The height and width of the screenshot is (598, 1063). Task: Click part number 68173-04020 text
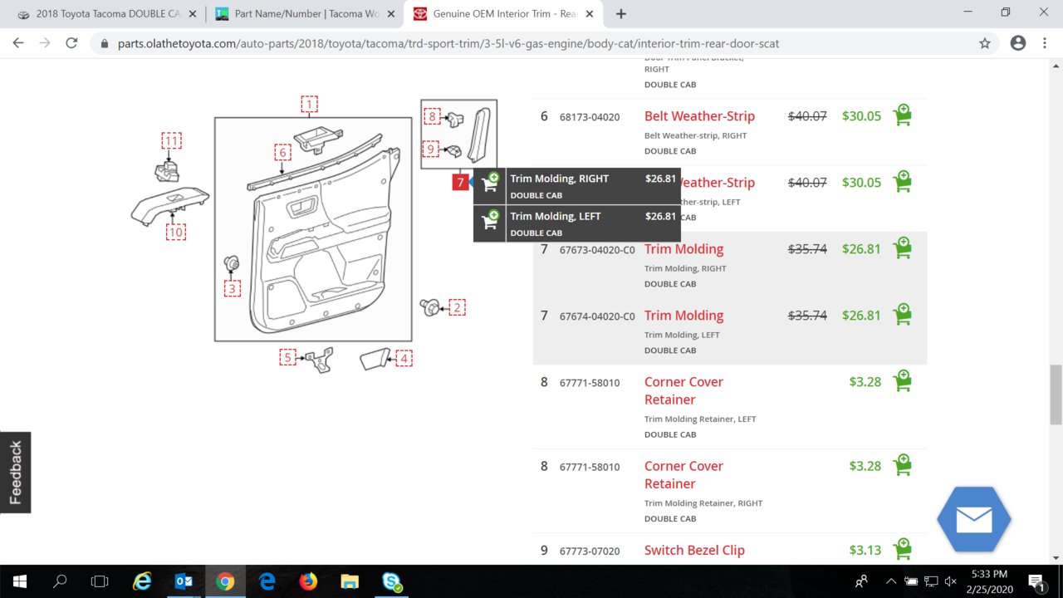click(x=590, y=117)
